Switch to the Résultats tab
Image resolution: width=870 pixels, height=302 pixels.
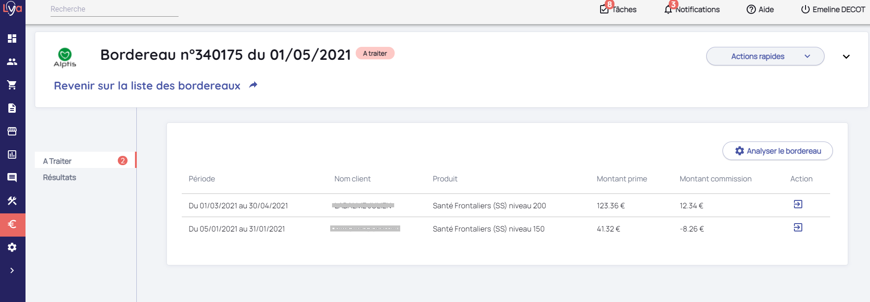coord(59,177)
